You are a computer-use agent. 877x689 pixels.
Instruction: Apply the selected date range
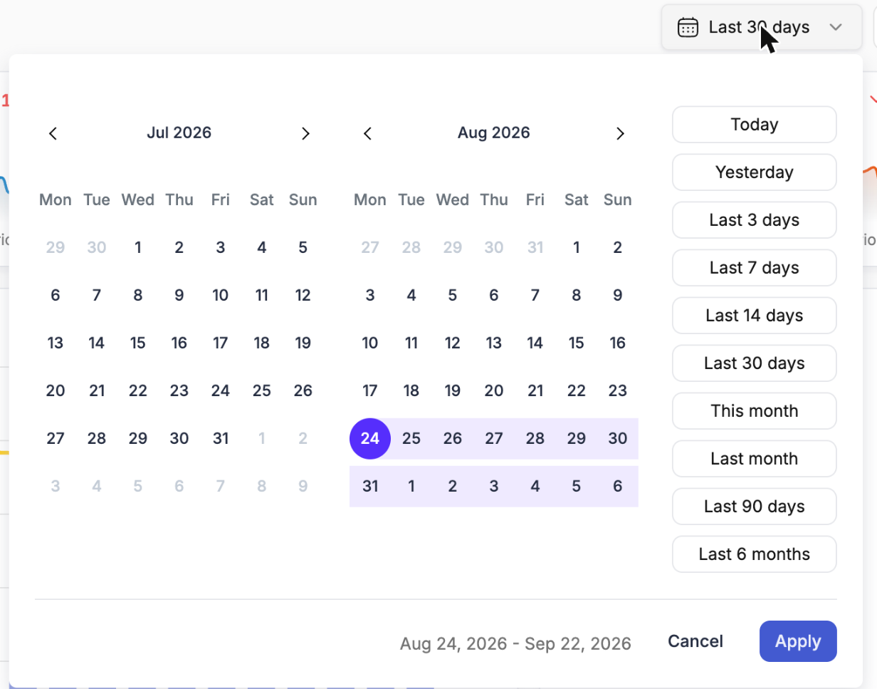(x=798, y=641)
